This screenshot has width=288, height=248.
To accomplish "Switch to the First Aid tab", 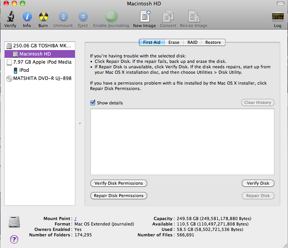I will (152, 42).
